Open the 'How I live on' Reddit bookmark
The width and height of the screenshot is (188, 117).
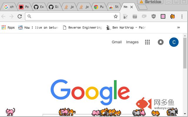(x=38, y=27)
